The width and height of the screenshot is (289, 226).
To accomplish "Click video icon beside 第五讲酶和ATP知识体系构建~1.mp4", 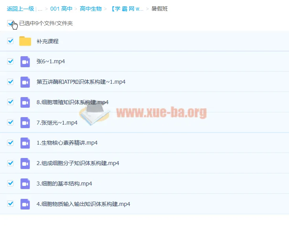I will (x=25, y=82).
